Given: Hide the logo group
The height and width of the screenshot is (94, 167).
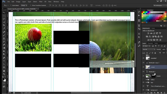Looking at the screenshot, I should point(144,83).
